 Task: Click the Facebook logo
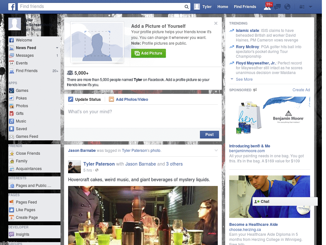click(x=12, y=6)
